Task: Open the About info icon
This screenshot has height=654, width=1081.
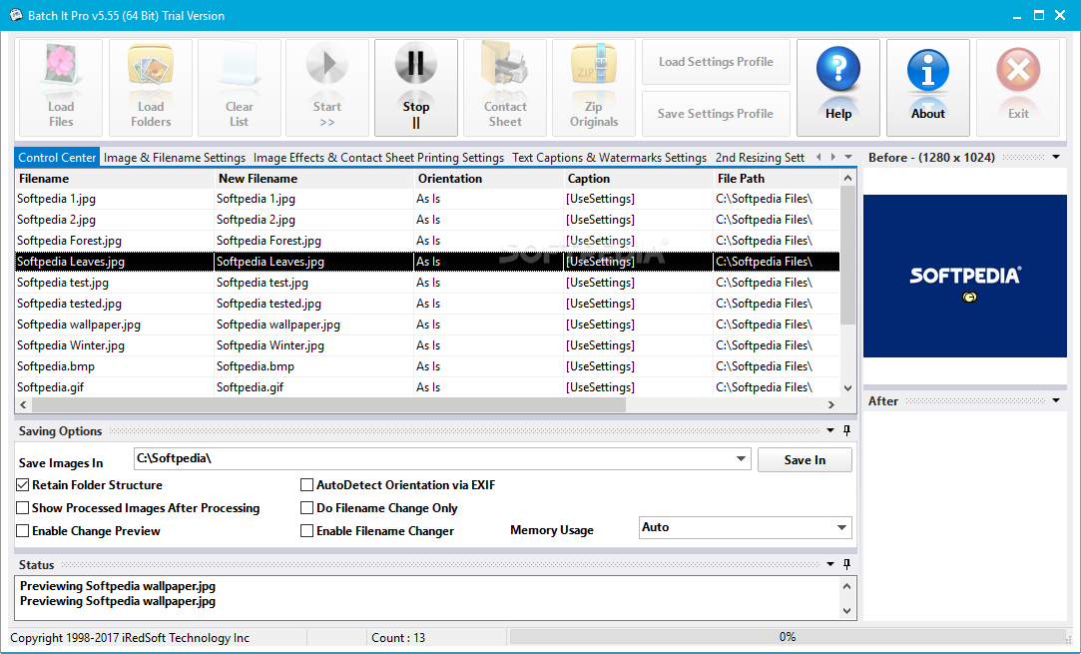Action: tap(928, 88)
